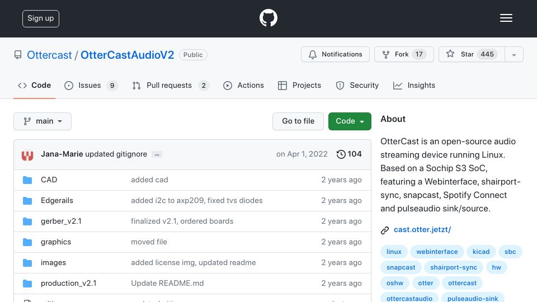Open the Projects tab
Screen dimensions: 537x302
coord(300,85)
